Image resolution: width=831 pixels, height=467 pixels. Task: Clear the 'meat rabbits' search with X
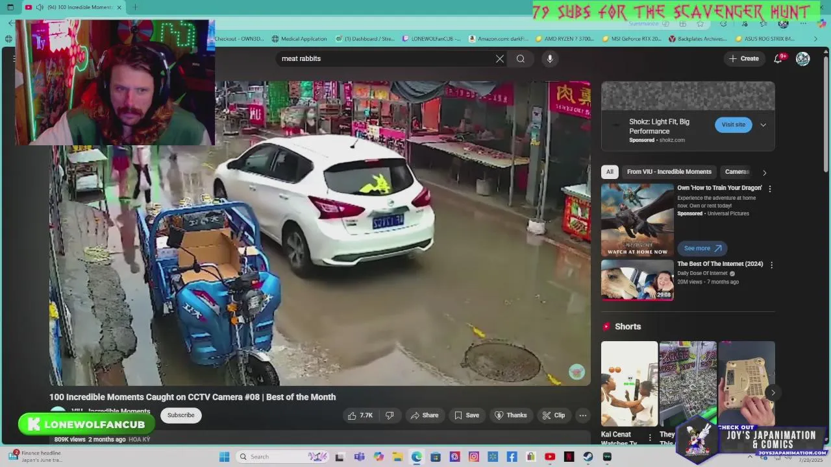(x=500, y=58)
